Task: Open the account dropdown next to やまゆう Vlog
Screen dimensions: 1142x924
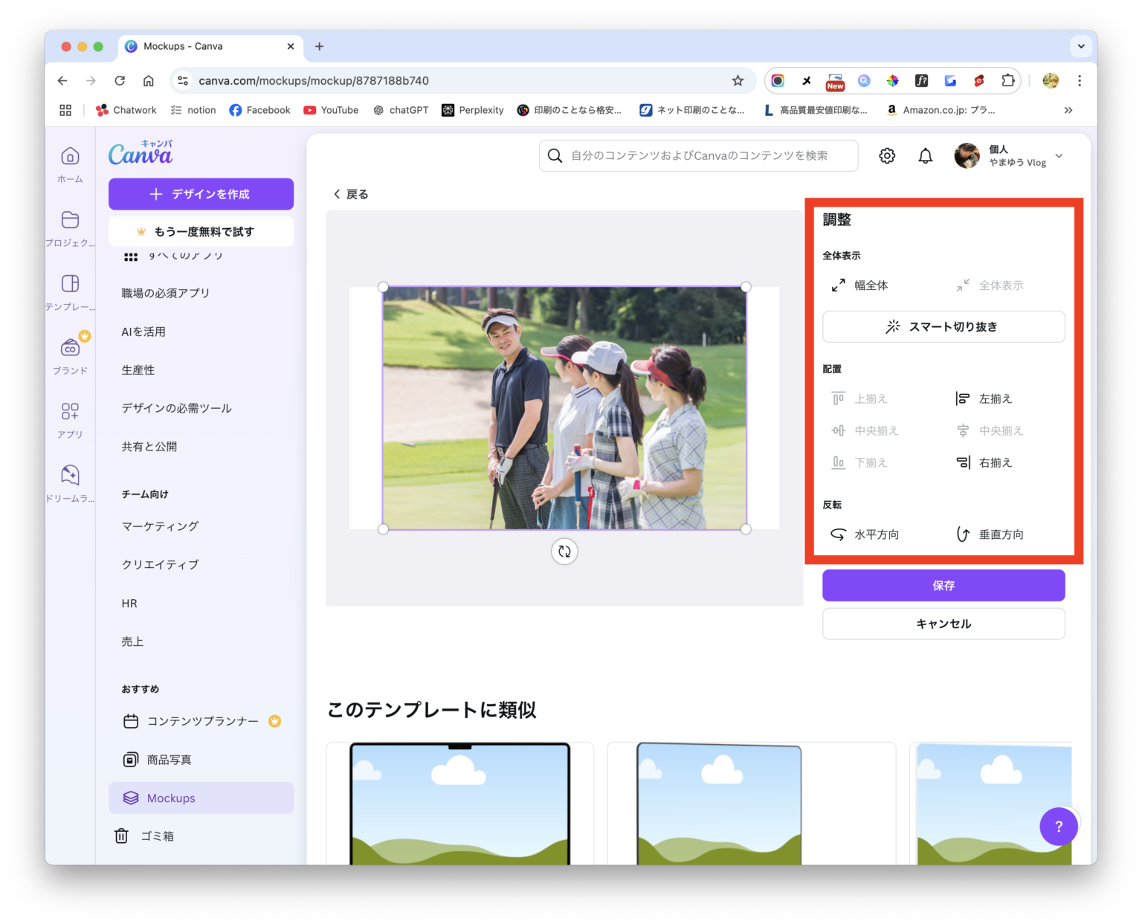Action: click(1059, 155)
